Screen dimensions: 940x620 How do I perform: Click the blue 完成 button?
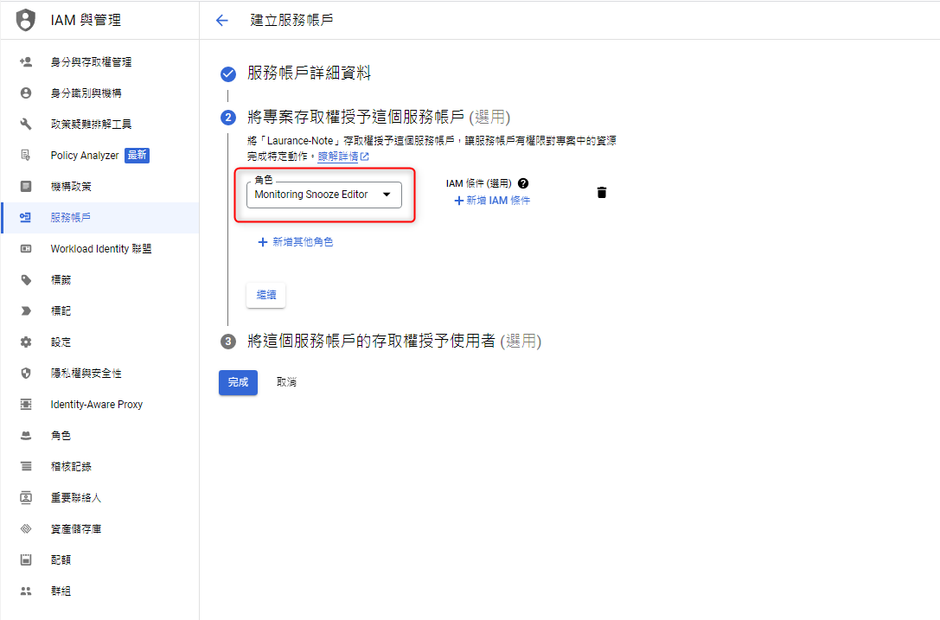[238, 382]
